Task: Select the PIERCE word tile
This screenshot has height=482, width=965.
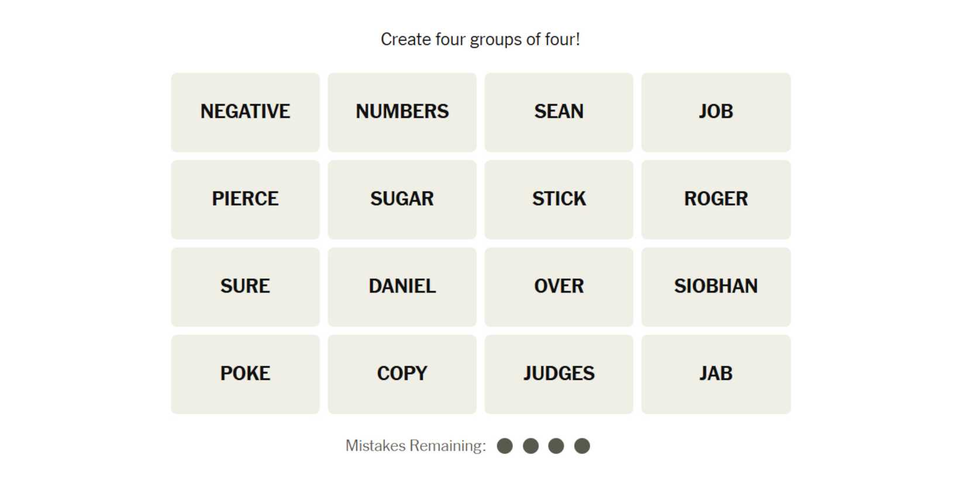Action: pos(245,199)
